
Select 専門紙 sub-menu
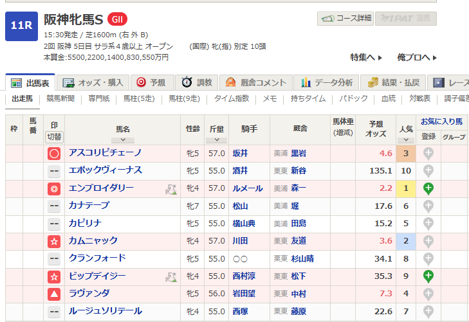coord(99,98)
